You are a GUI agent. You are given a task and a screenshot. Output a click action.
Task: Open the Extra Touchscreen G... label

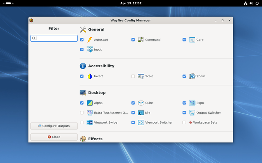coord(111,113)
